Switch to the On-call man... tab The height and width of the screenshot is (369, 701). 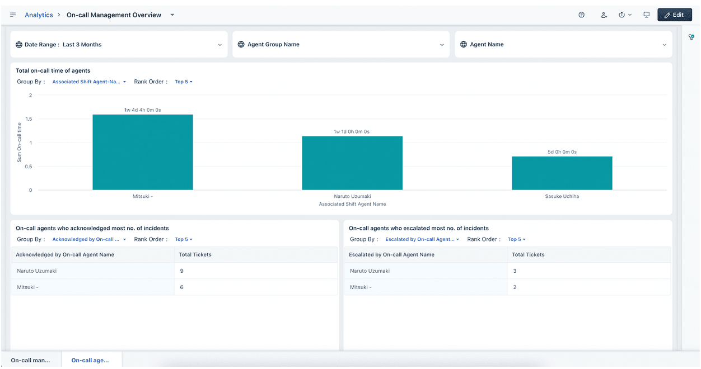(31, 361)
